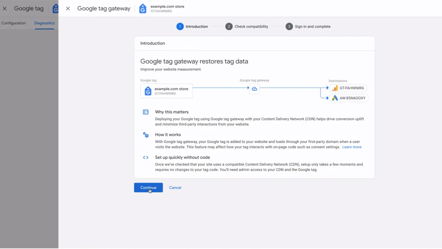The width and height of the screenshot is (442, 249).
Task: Select the AW-B5N6OOXY destination chip
Action: [348, 98]
